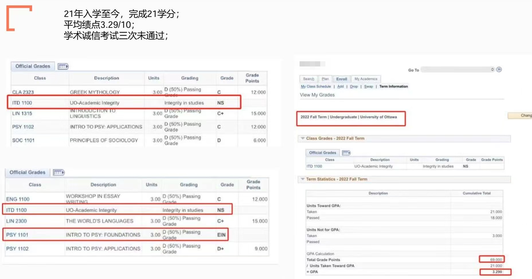Select Term Information in the sub-navigation
Viewport: 532px width, 279px height.
[x=393, y=87]
